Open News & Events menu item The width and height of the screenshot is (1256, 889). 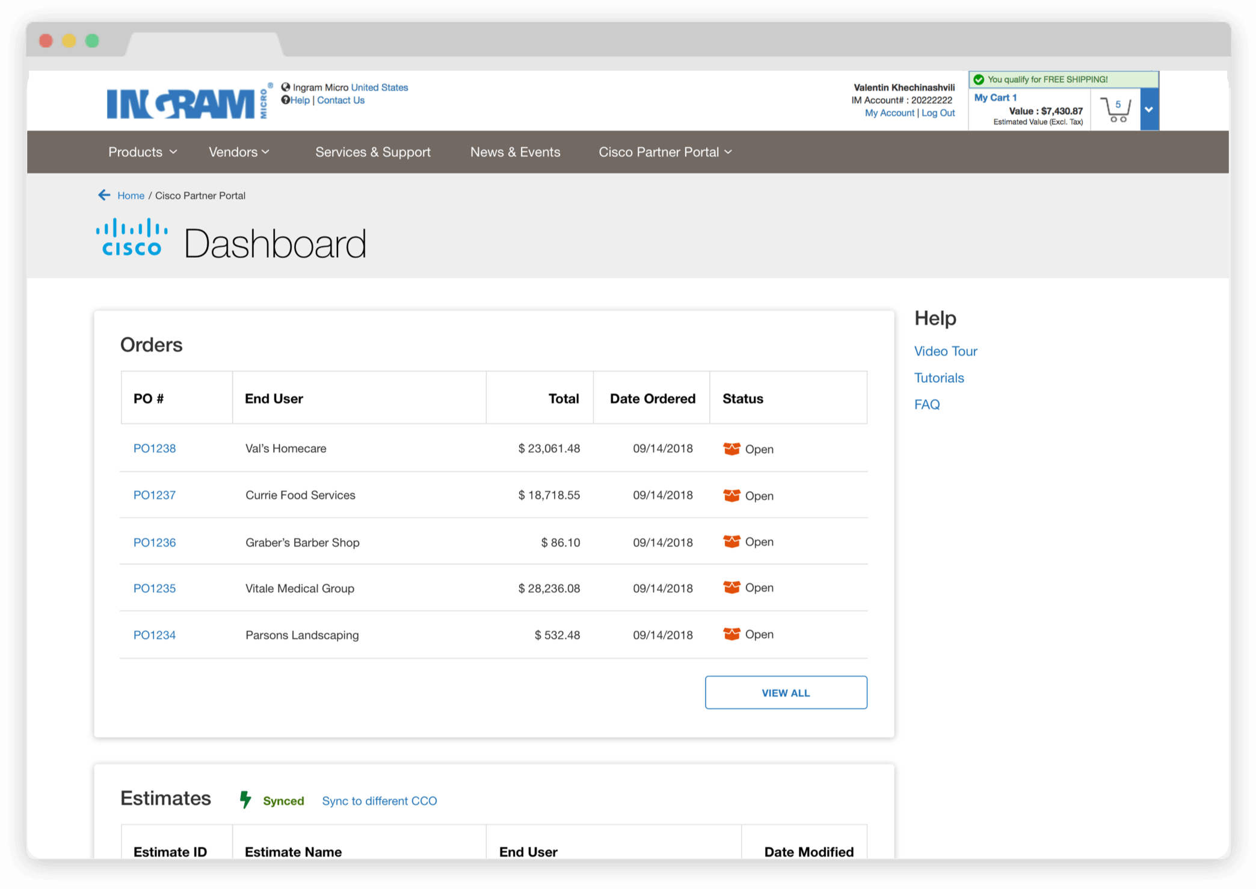tap(515, 152)
